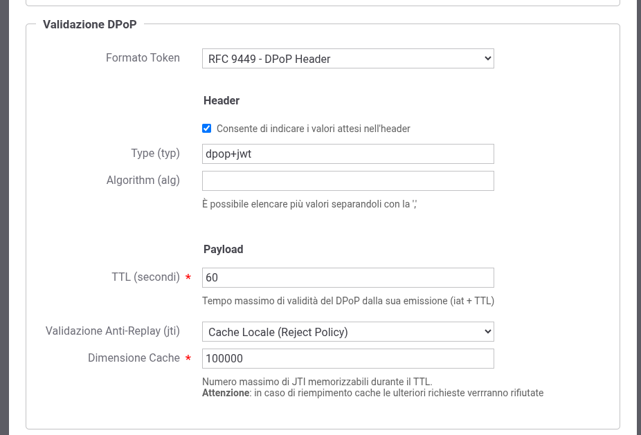Focus the Dimensione Cache input field

(x=347, y=358)
